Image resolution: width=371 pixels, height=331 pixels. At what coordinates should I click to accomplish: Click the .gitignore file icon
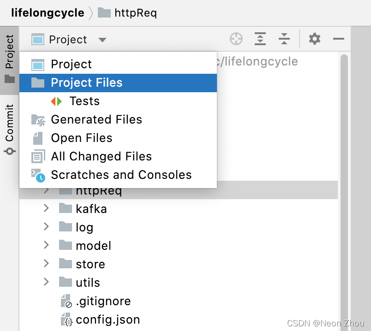click(66, 301)
